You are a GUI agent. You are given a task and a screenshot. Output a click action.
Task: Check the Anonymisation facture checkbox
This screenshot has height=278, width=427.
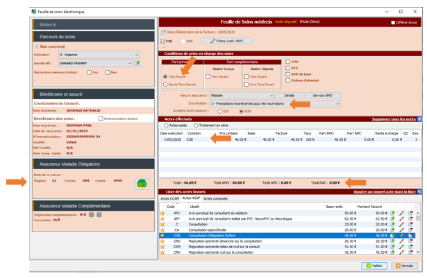101,119
